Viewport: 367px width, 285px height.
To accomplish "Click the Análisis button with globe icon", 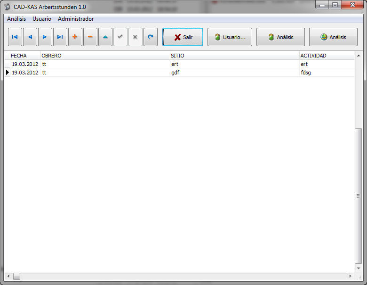I will point(333,37).
